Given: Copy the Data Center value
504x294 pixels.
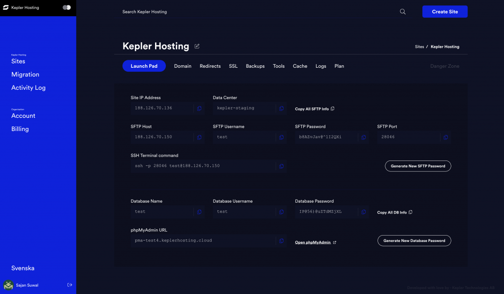Looking at the screenshot, I should 282,108.
